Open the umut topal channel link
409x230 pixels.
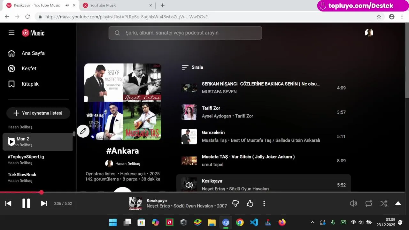(212, 165)
